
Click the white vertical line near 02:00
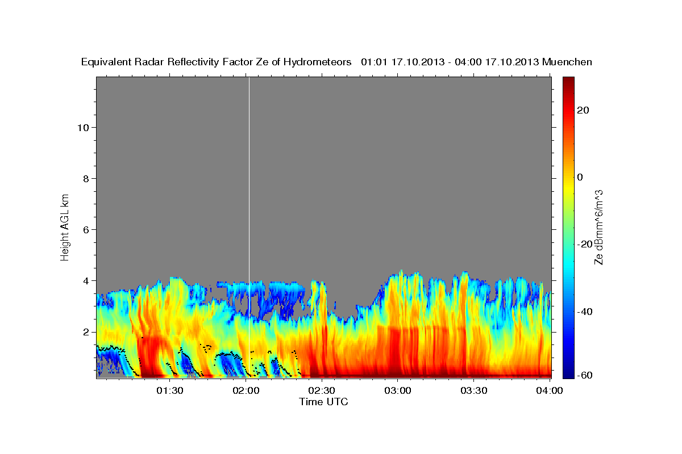pyautogui.click(x=249, y=227)
